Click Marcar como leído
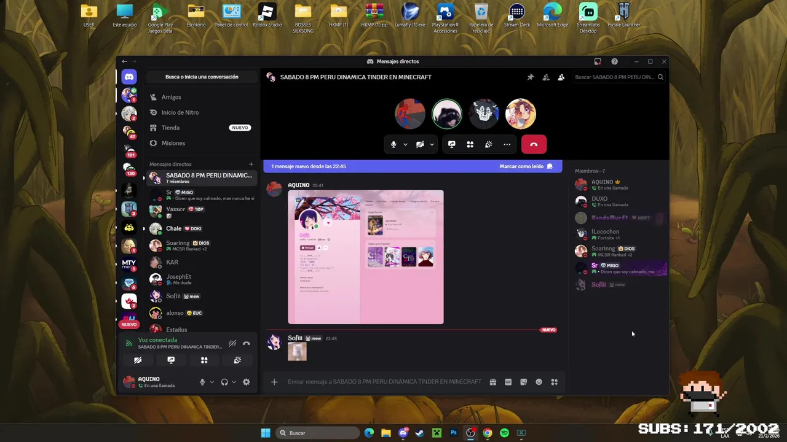Screen dimensions: 787x442 coord(526,166)
